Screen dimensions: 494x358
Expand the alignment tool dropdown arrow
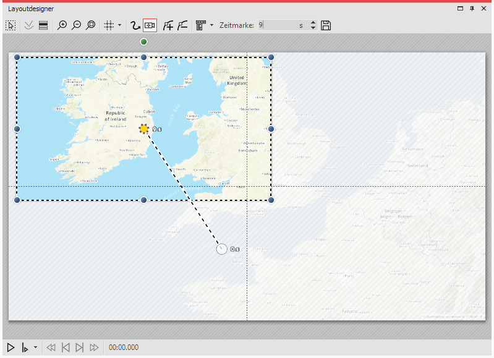click(x=211, y=25)
